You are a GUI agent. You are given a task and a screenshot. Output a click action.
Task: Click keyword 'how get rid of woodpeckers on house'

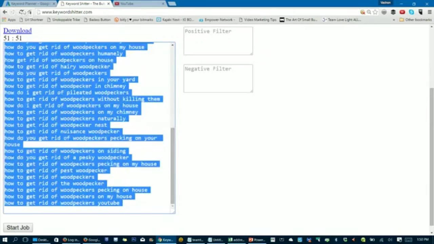[x=59, y=60]
